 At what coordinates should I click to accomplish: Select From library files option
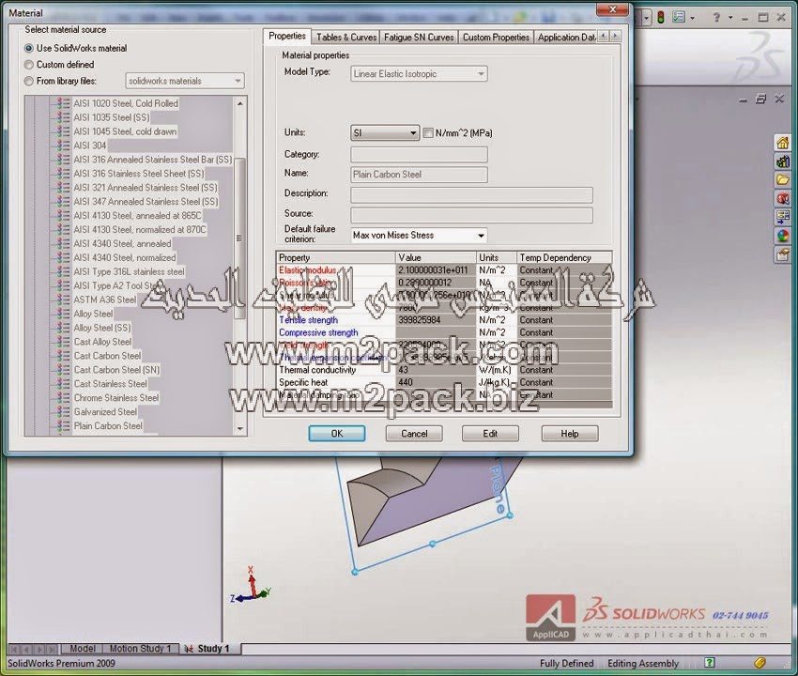29,81
